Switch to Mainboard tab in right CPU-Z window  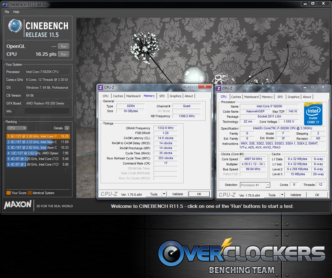click(251, 97)
